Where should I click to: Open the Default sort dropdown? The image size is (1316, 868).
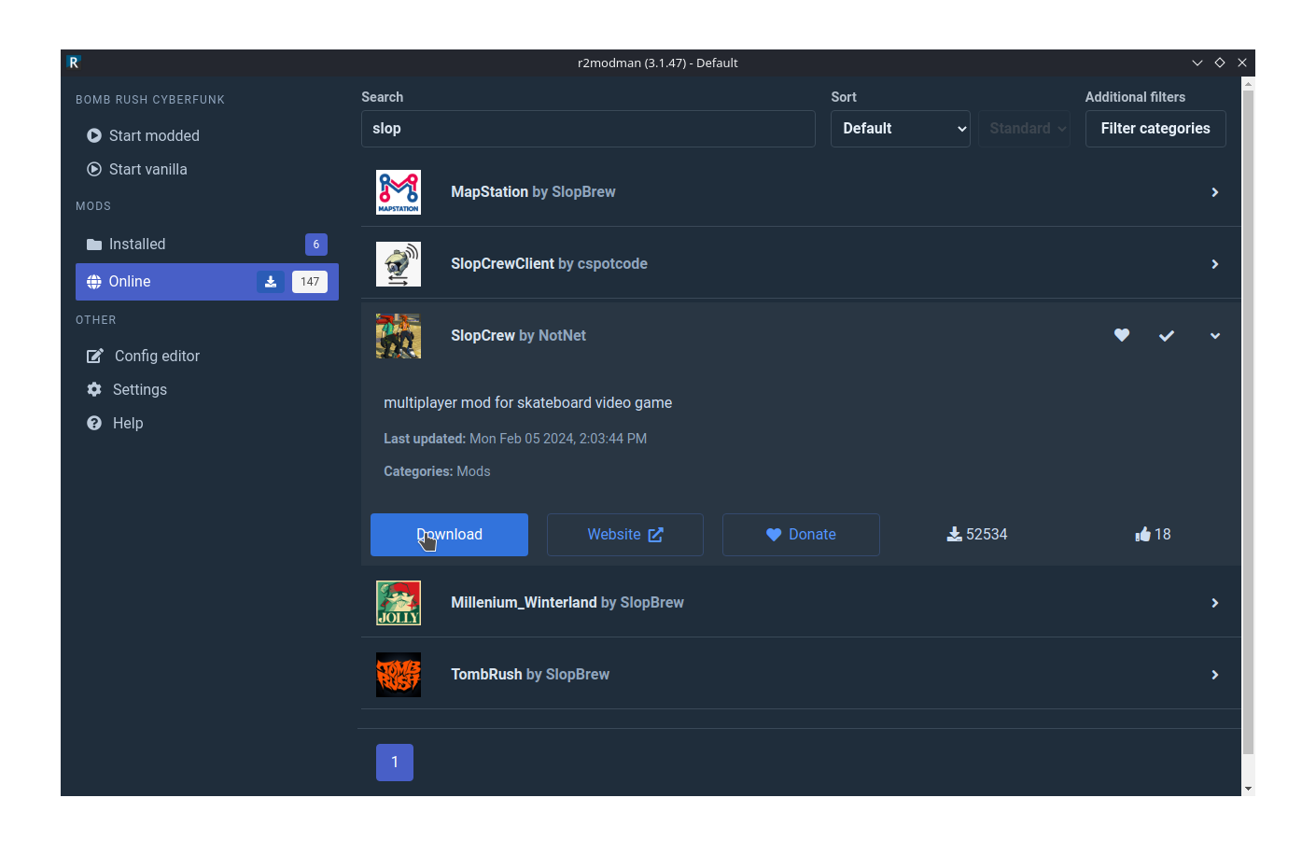click(901, 129)
